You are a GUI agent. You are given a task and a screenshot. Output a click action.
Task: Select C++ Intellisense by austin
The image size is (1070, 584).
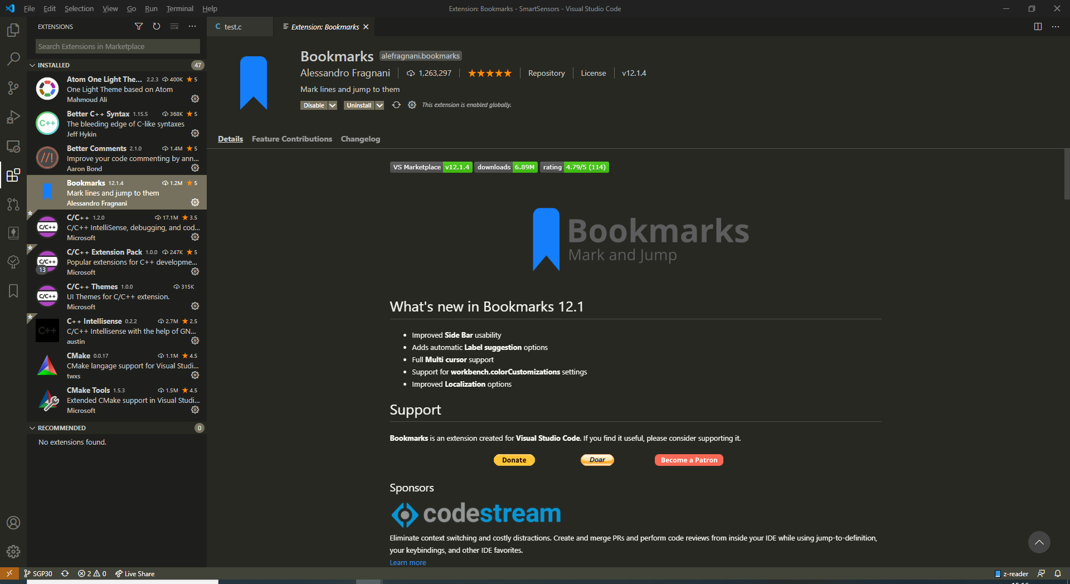(x=117, y=331)
